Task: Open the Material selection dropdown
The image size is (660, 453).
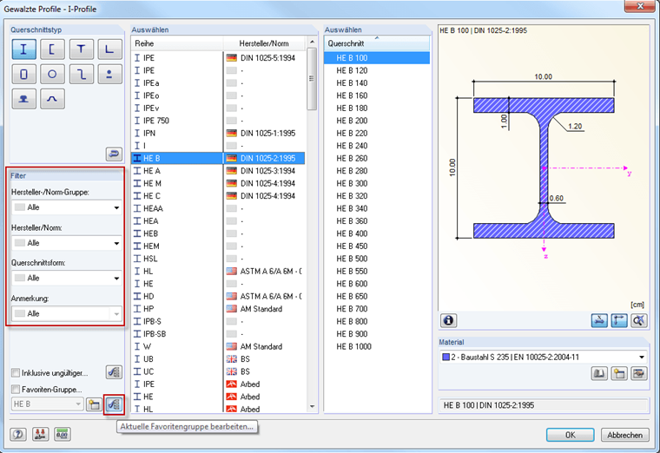Action: 543,357
